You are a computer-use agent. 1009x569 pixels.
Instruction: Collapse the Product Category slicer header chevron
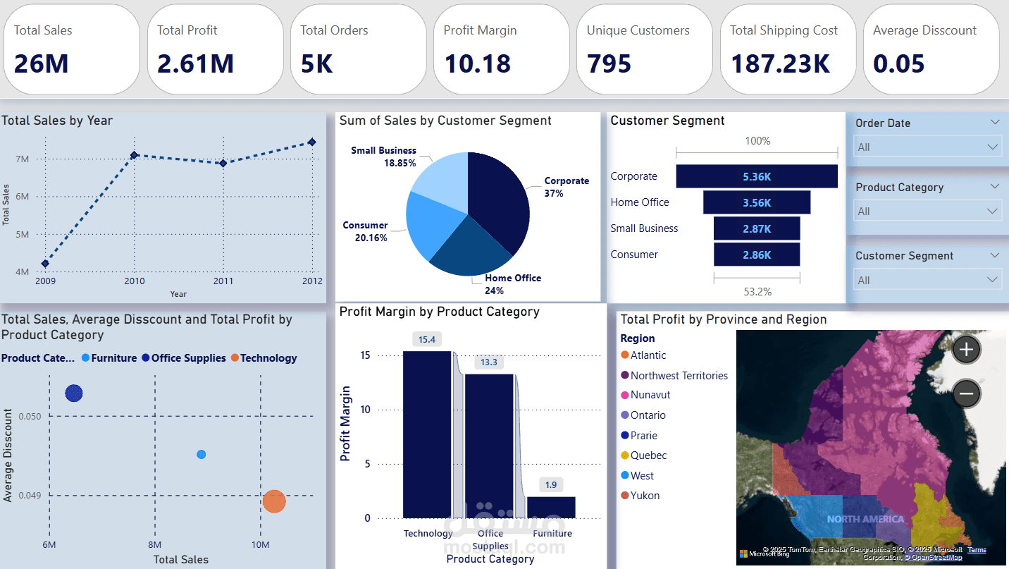[994, 187]
